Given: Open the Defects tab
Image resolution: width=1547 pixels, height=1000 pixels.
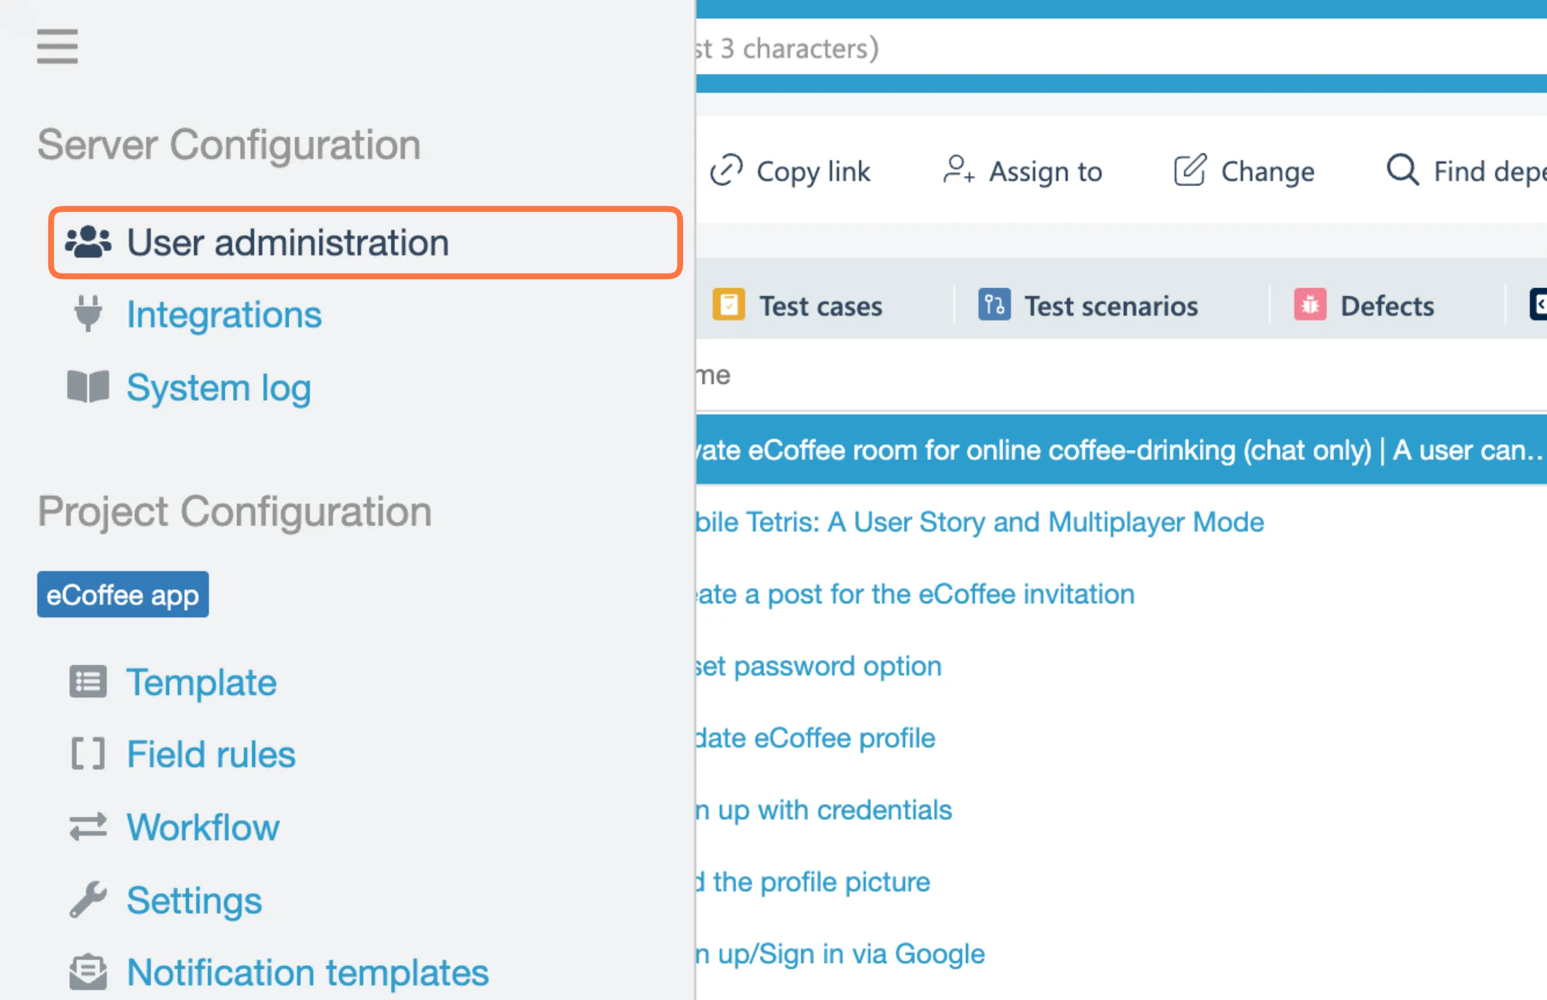Looking at the screenshot, I should pos(1364,306).
